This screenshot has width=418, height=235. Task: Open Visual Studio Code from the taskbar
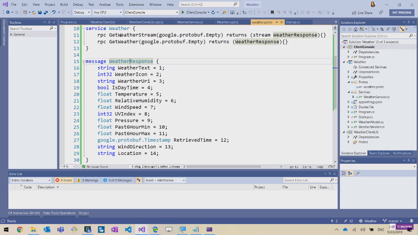pos(128,230)
